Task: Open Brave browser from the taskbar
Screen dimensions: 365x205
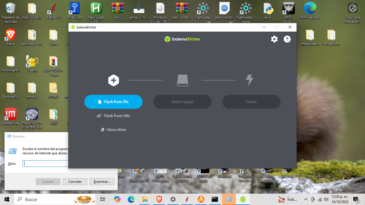Action: click(x=159, y=199)
